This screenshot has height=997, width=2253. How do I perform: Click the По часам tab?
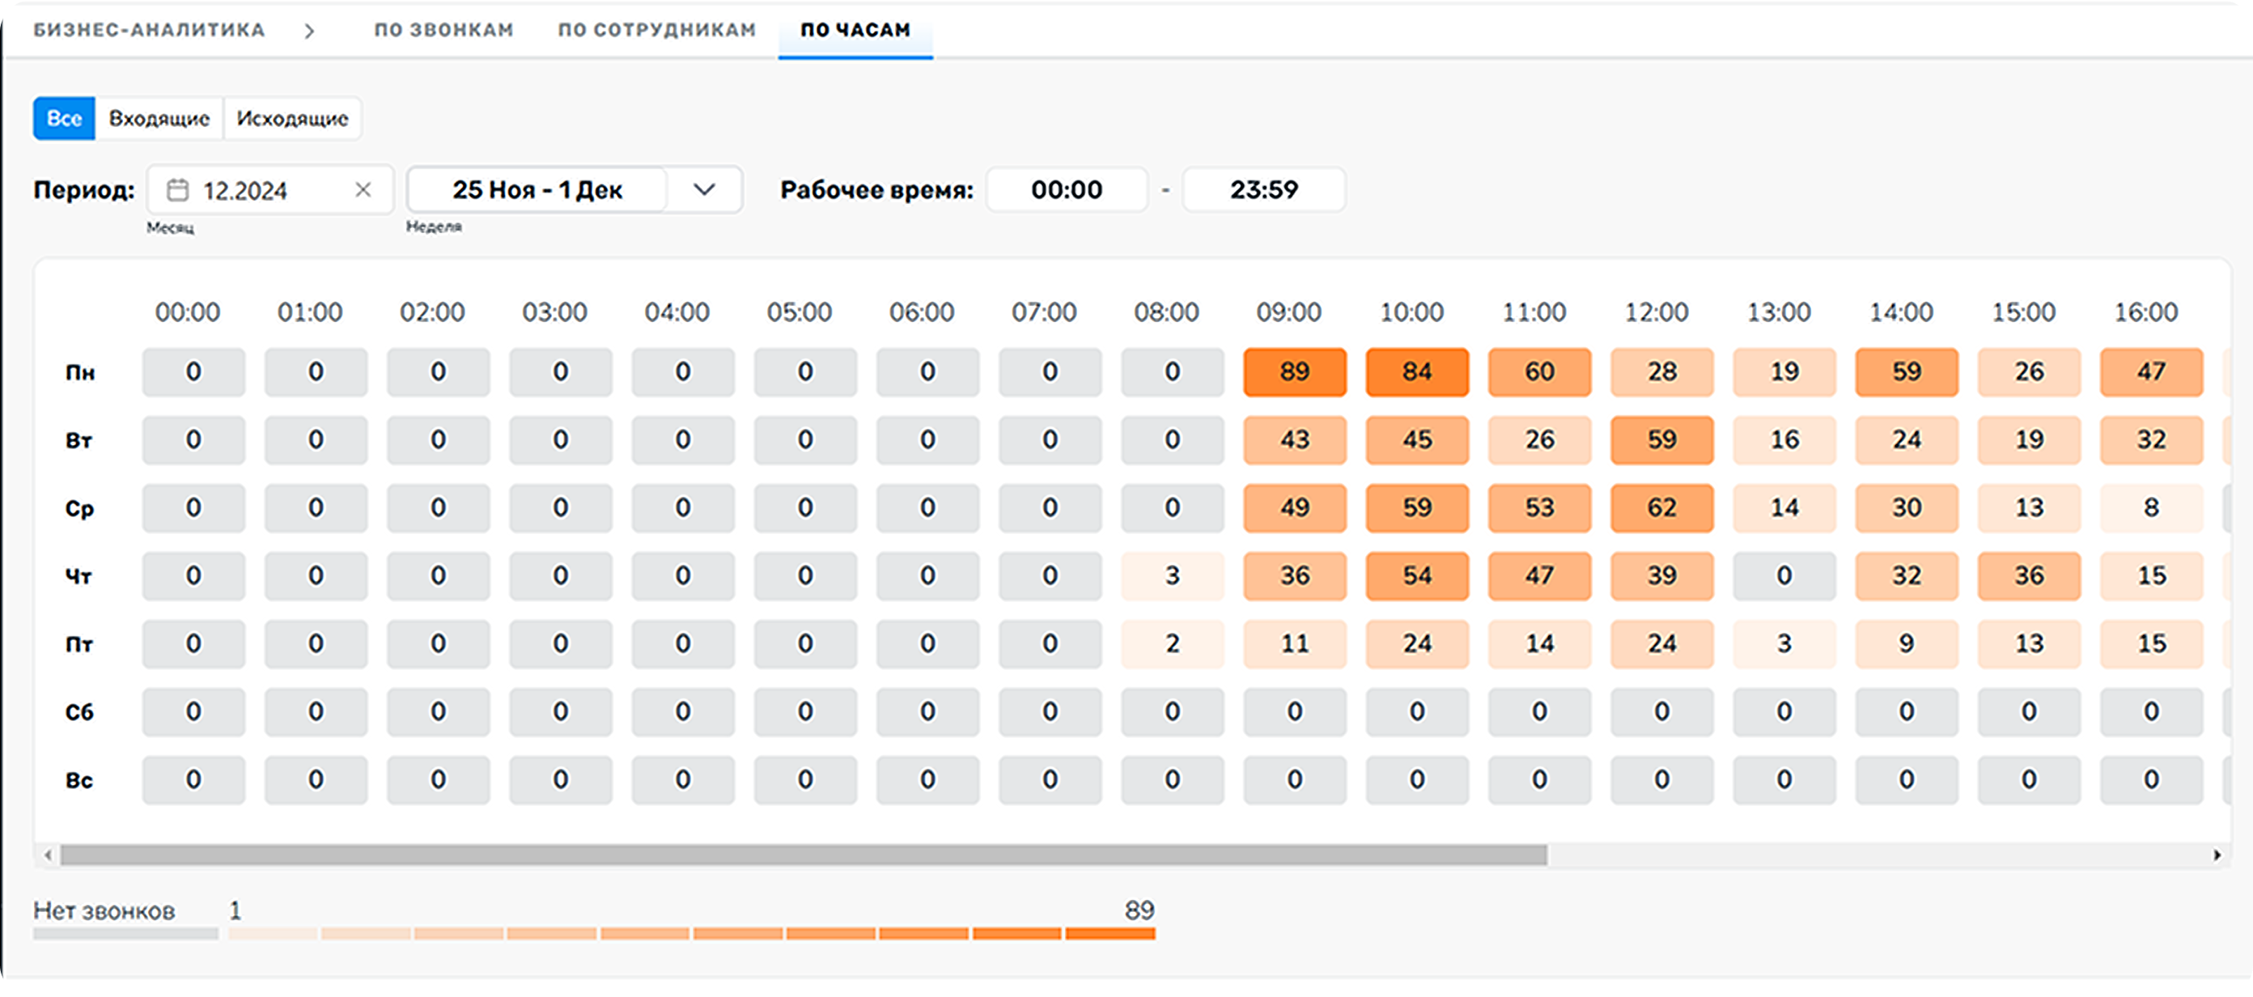tap(855, 30)
